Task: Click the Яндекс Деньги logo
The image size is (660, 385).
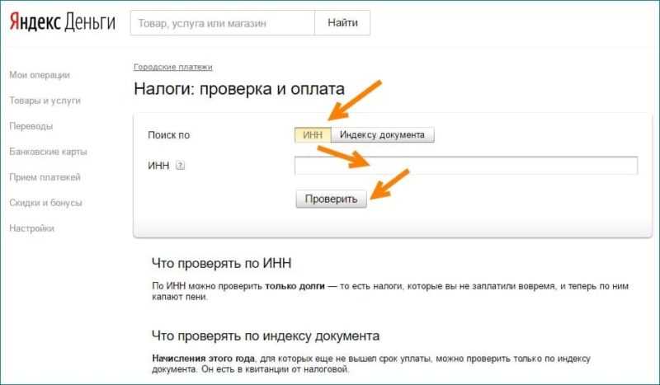Action: click(x=62, y=22)
